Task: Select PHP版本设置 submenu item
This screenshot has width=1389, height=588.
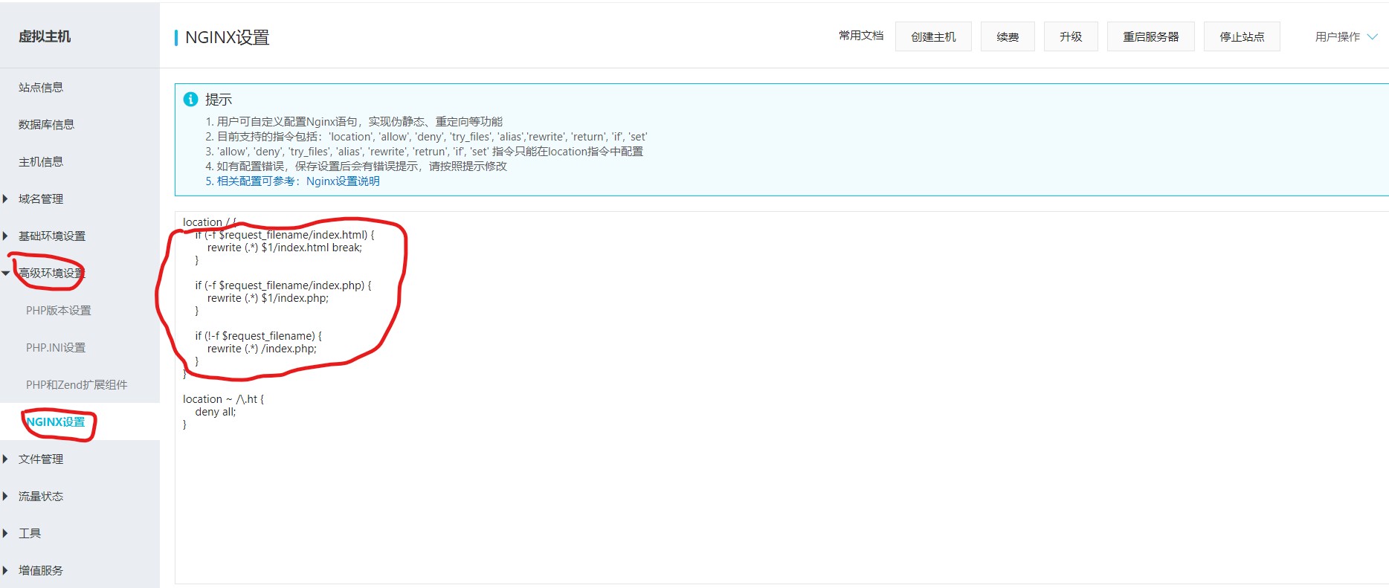Action: [58, 310]
